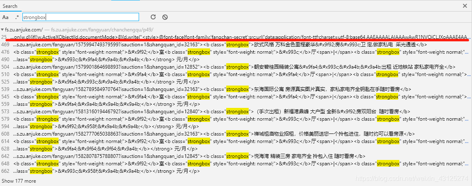Click the fs.zu.anjuke.com/fangyuan/chanchengqu/p49/ file path
Viewport: 472px width, 186px height.
102,30
